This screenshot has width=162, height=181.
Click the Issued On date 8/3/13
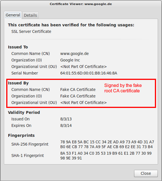point(66,119)
